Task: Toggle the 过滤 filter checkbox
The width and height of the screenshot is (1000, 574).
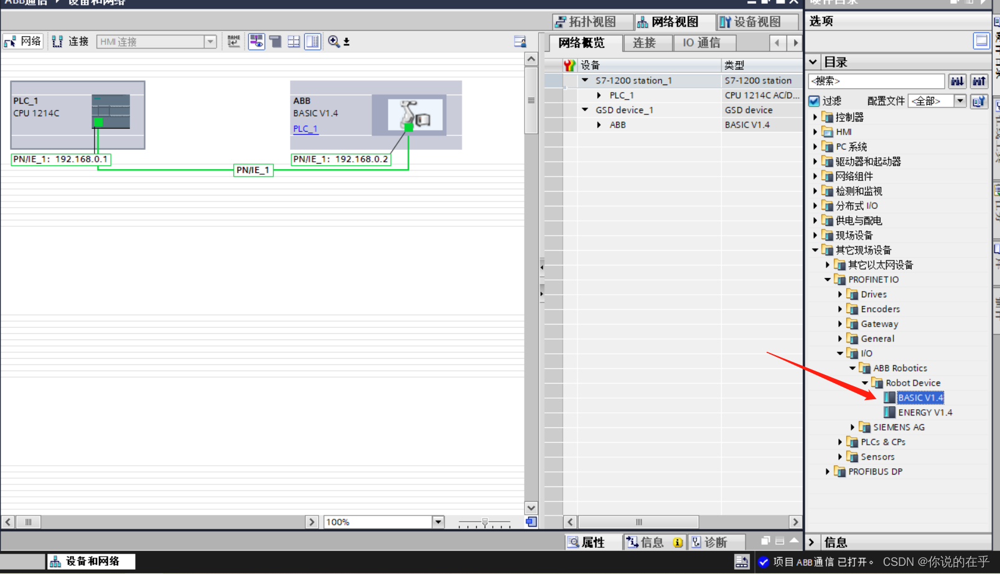Action: coord(814,100)
